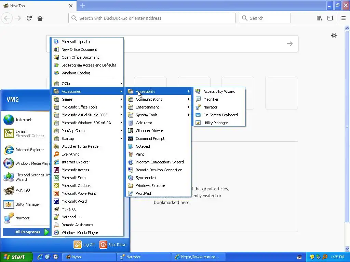
Task: Click the Microsoft PowerPoint icon
Action: click(x=56, y=193)
